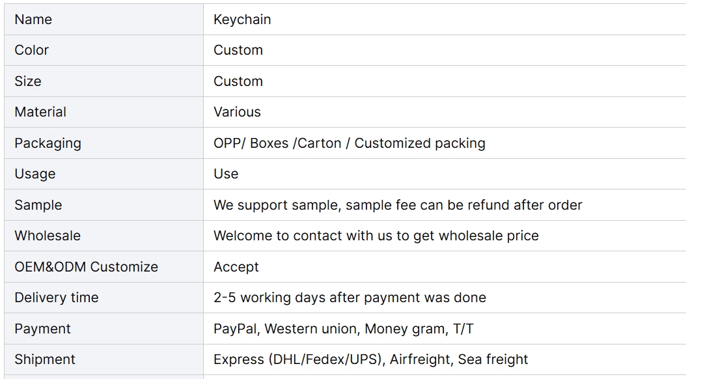This screenshot has width=703, height=379.
Task: Click the Payment row label
Action: point(42,330)
